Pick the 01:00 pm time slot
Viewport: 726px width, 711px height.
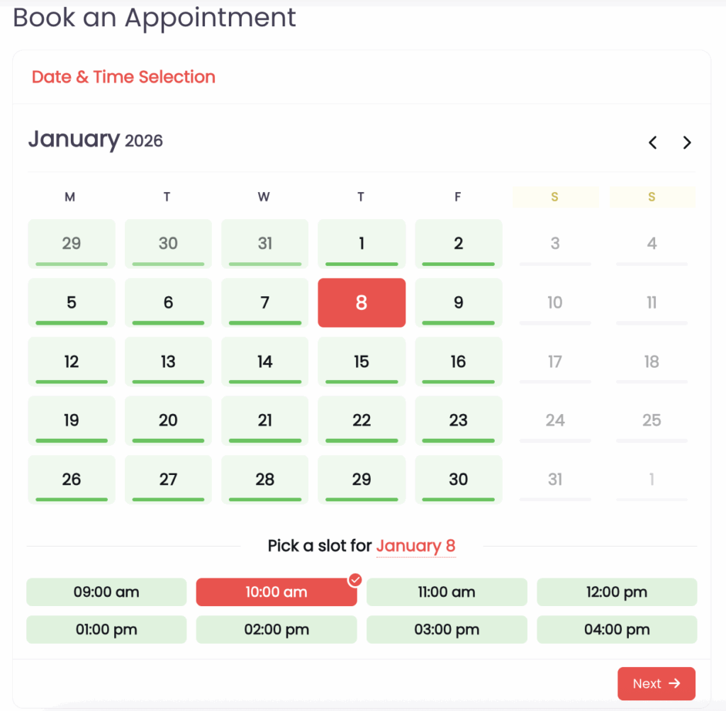106,629
